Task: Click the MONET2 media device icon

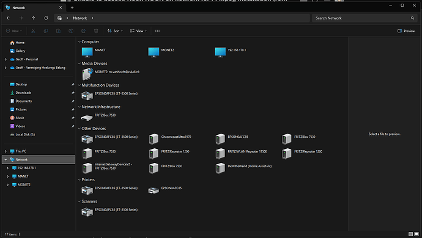Action: point(87,74)
